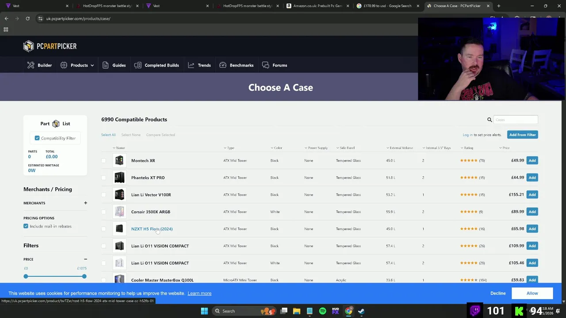Screen dimensions: 566x318
Task: Add the Cooler Master MasterBox Q300L
Action: point(532,280)
